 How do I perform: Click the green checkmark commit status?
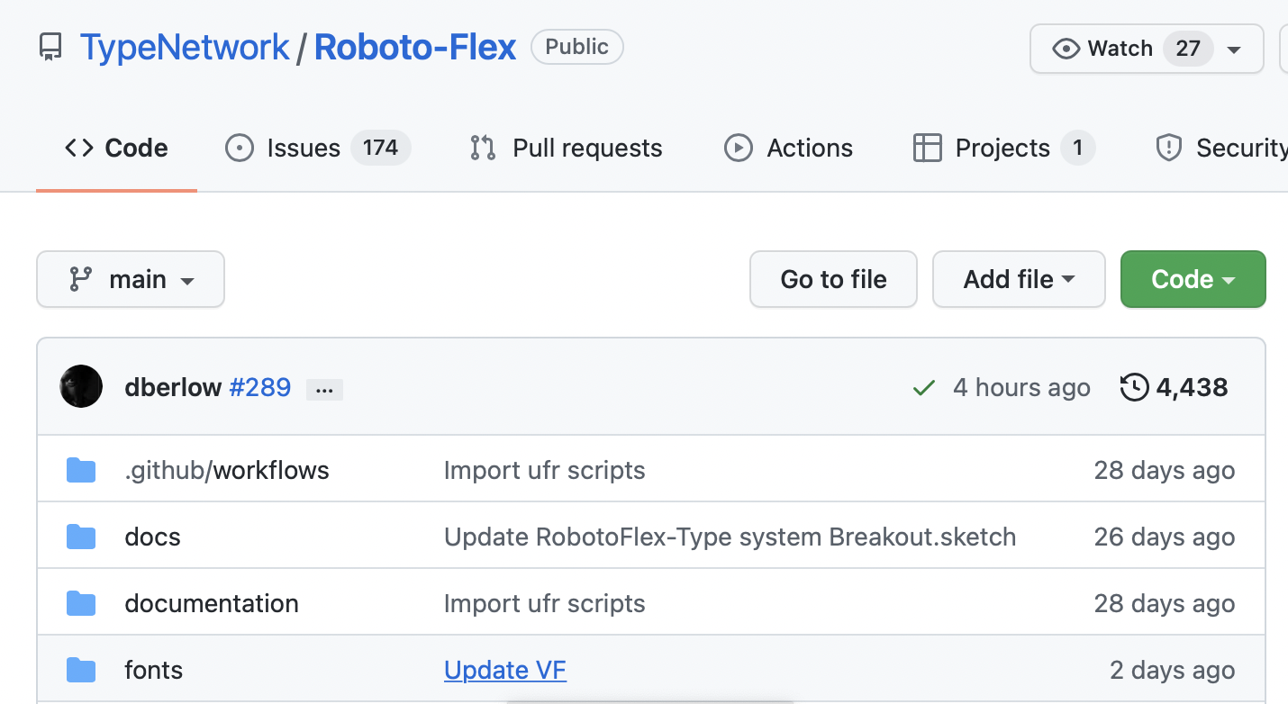[x=923, y=387]
